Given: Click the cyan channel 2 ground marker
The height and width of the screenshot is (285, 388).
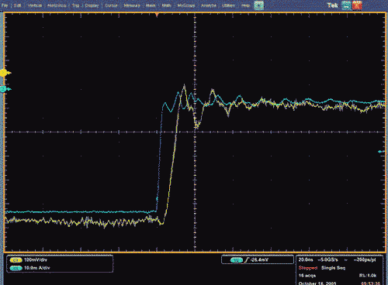Looking at the screenshot, I should point(5,89).
